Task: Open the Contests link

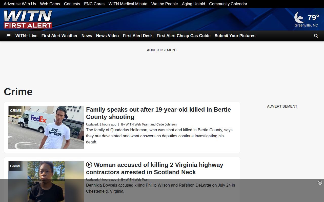Action: [72, 4]
